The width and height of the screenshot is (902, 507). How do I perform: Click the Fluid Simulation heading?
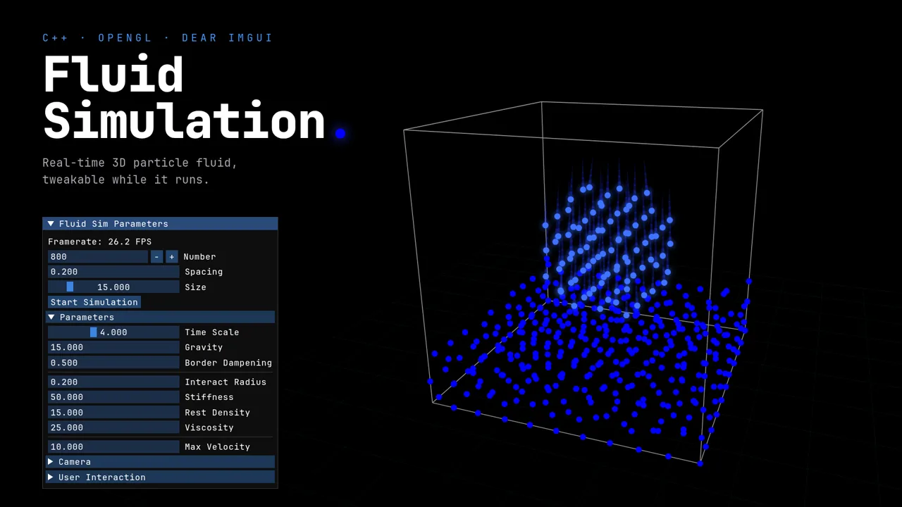[x=184, y=97]
